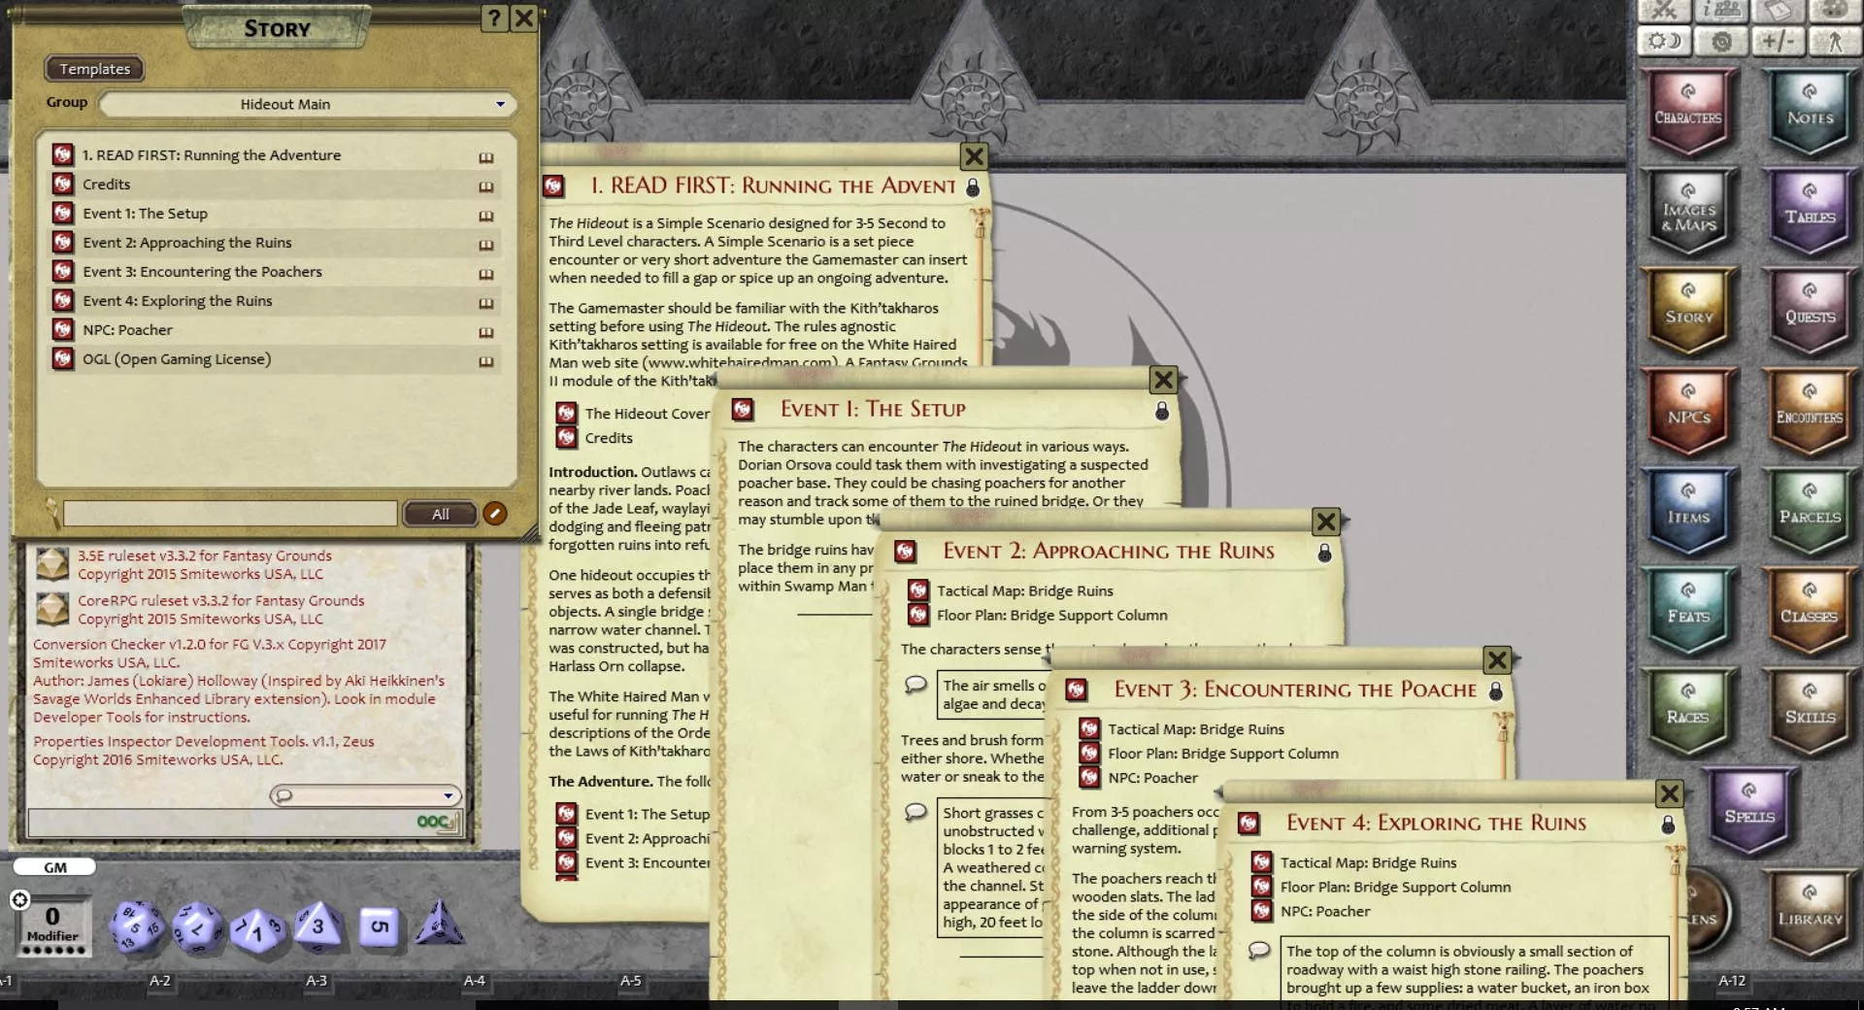Open the Skills sidebar shield

coord(1810,714)
